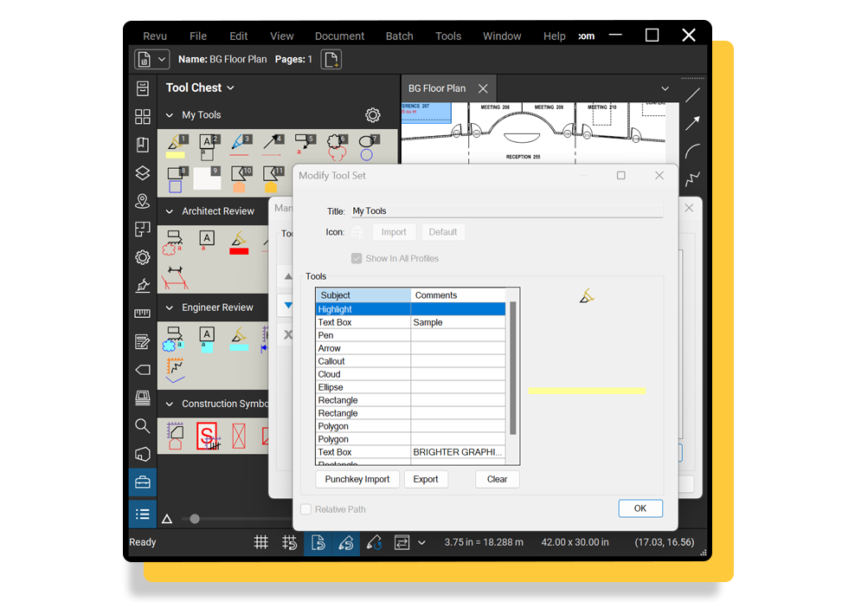Open the document tabs dropdown chevron
Viewport: 842px width, 602px height.
click(x=665, y=88)
